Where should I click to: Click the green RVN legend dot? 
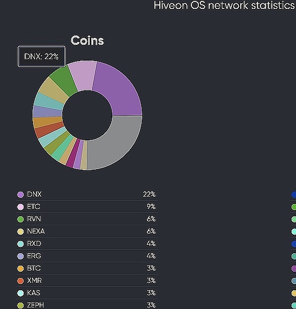click(x=20, y=219)
